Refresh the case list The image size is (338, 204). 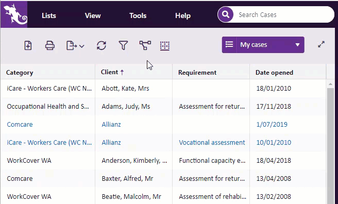tap(102, 45)
